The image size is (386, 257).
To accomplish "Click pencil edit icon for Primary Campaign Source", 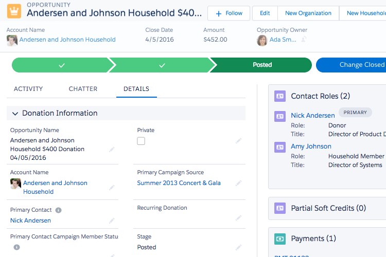I will pyautogui.click(x=238, y=183).
